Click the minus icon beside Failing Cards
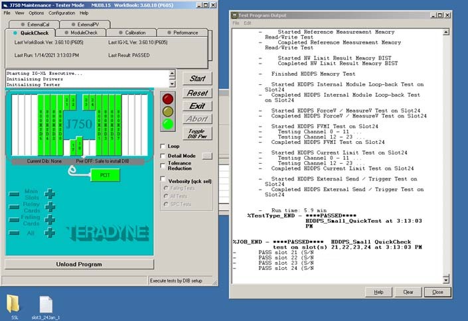Viewport: 468px width, 321px height. tap(13, 220)
